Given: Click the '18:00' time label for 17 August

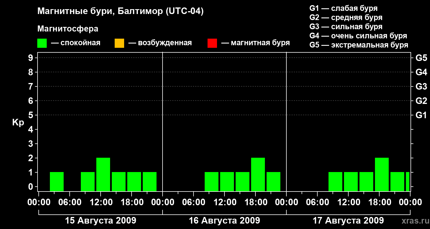Looking at the screenshot, I should pyautogui.click(x=380, y=202).
